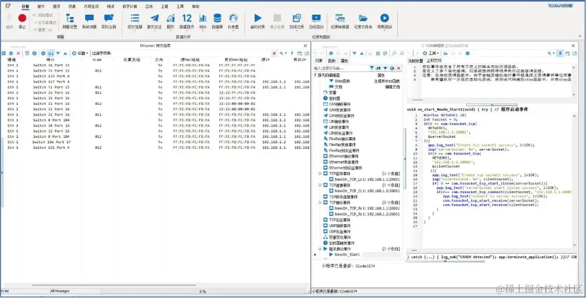Image resolution: width=586 pixels, height=298 pixels.
Task: Collapse the TCP连接事件 tree node
Action: [320, 185]
